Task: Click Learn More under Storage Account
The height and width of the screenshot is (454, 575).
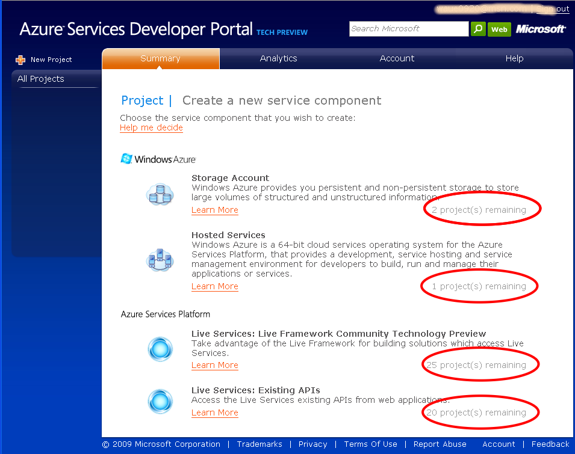Action: [x=215, y=210]
